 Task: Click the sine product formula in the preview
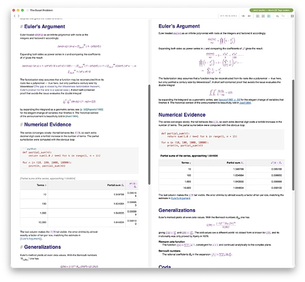pyautogui.click(x=221, y=41)
